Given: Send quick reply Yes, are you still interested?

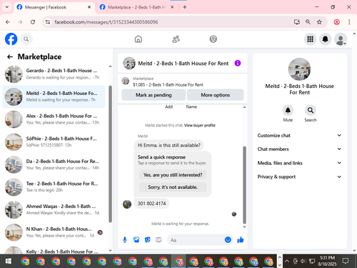Looking at the screenshot, I should 173,175.
